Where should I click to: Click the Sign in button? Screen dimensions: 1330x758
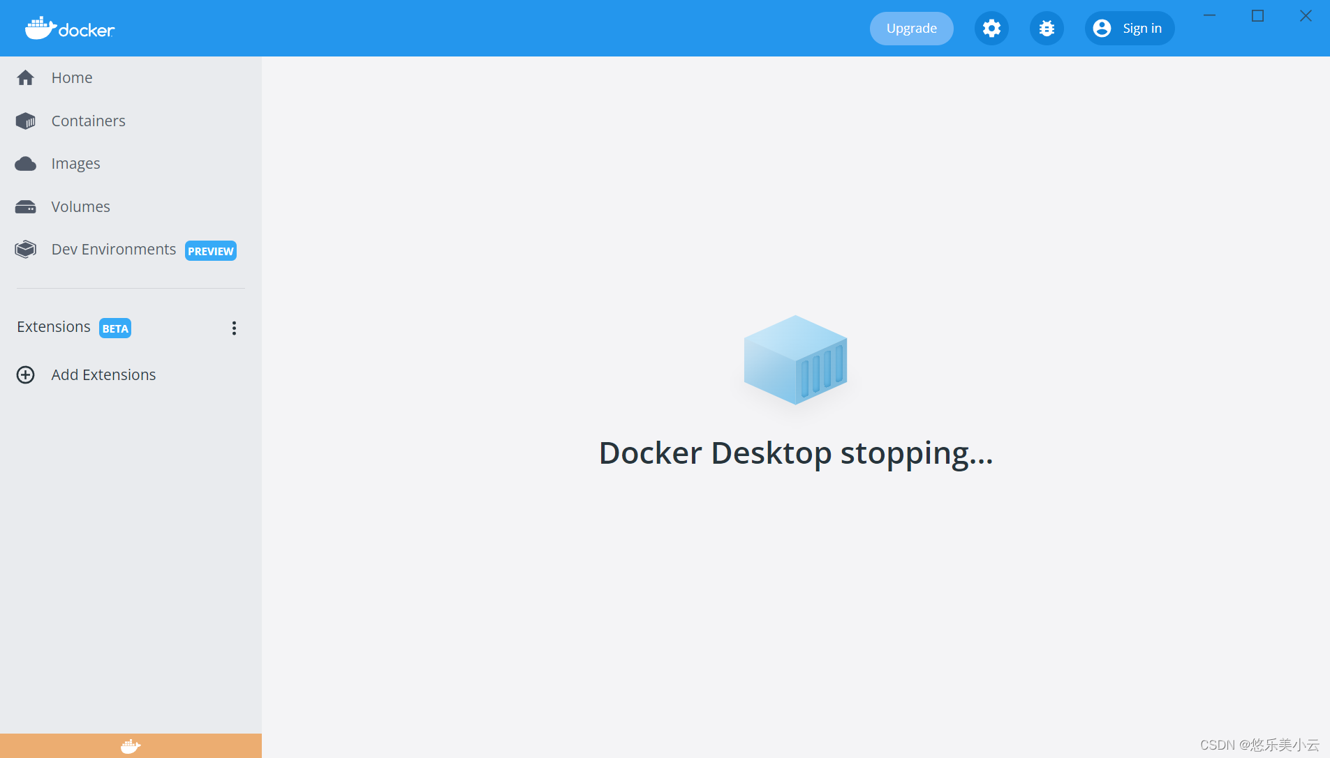point(1130,29)
